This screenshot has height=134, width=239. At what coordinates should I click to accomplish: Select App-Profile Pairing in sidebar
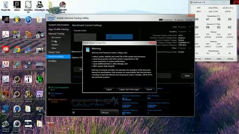[58, 29]
